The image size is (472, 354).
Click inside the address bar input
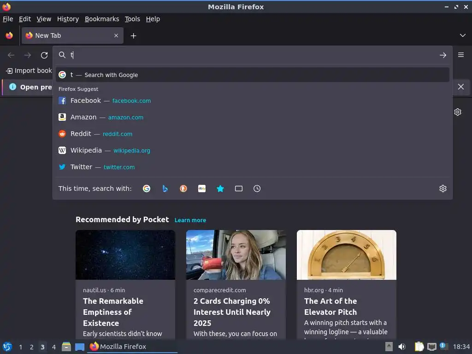tap(253, 55)
